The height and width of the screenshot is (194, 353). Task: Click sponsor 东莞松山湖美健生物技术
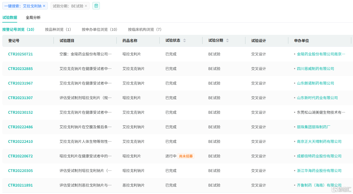click(321, 112)
